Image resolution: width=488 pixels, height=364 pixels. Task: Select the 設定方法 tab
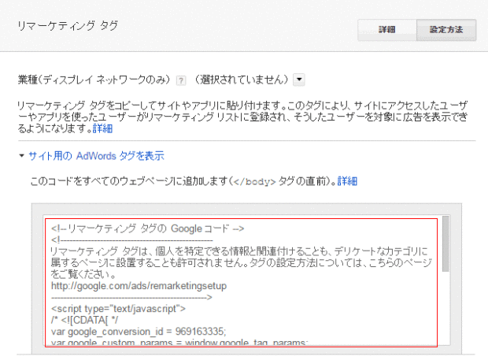(445, 29)
